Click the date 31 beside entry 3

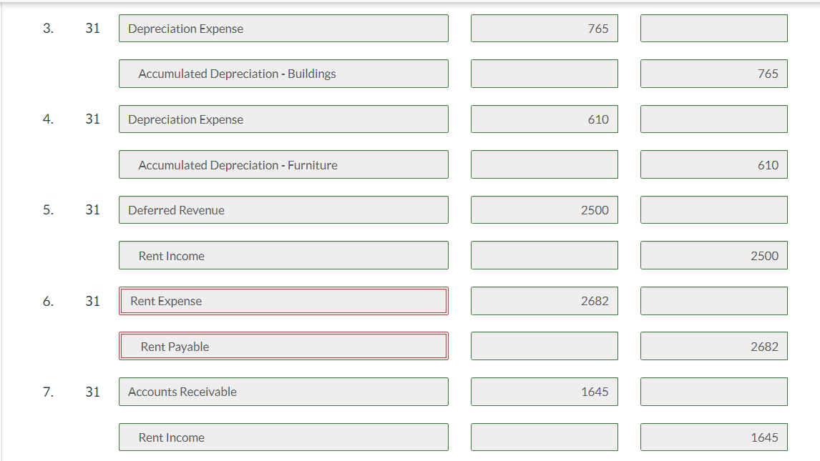[92, 28]
